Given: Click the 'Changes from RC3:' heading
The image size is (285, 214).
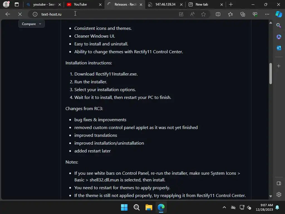Looking at the screenshot, I should point(84,108).
